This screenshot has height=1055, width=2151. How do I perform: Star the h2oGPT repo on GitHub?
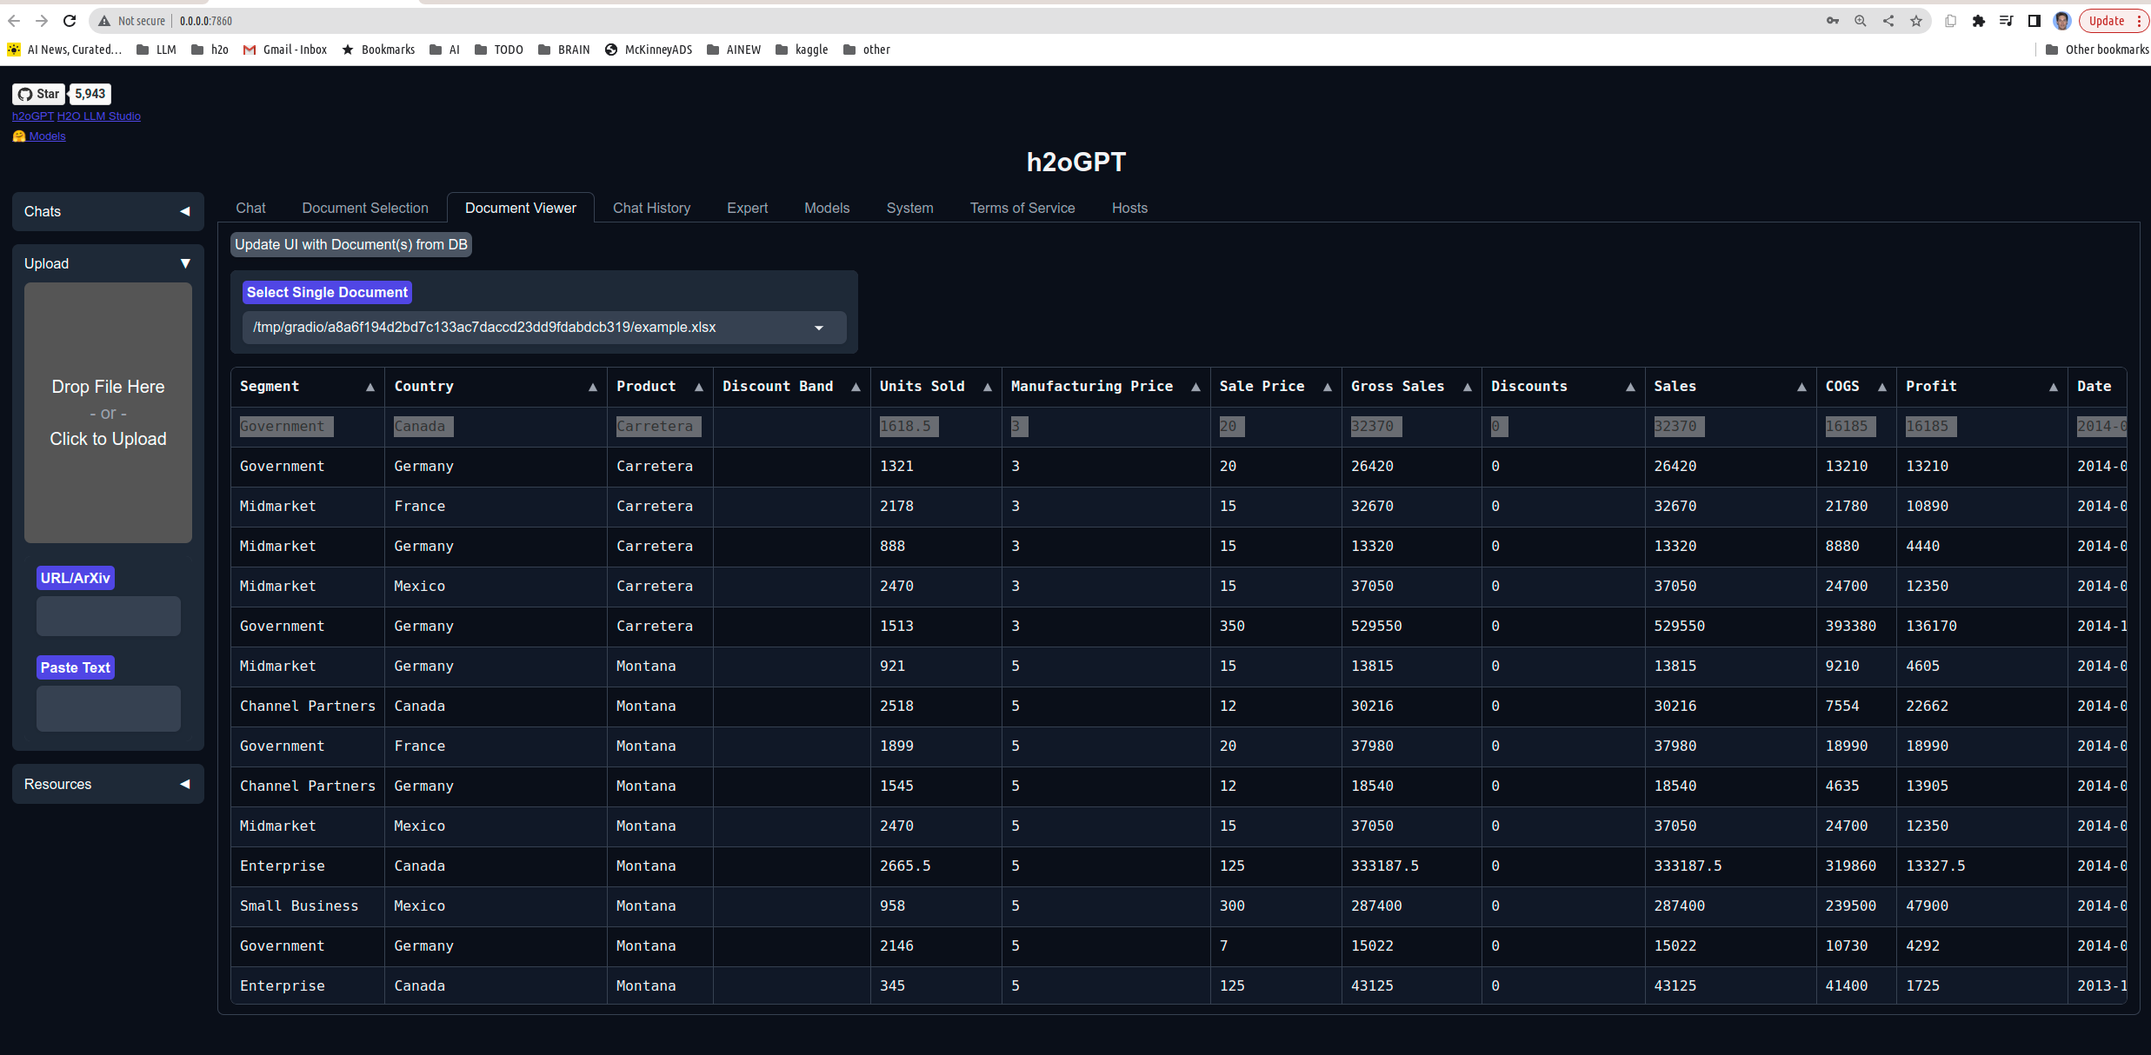[x=38, y=94]
